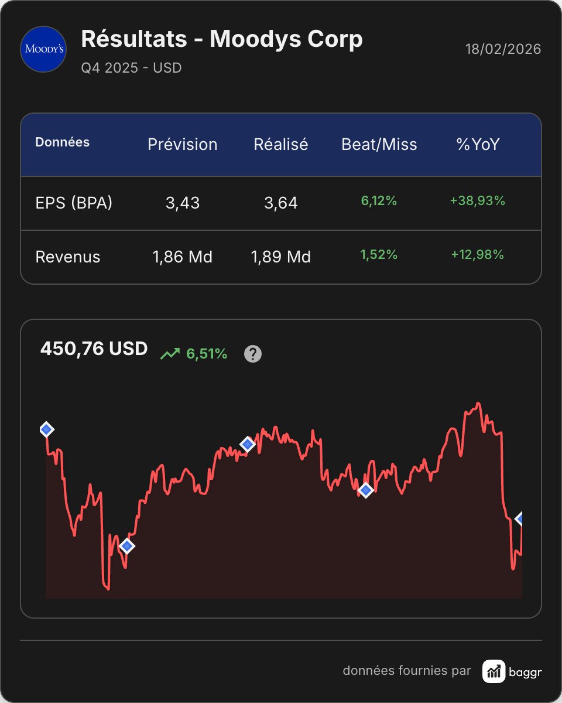
Task: Click the Revenus row label
Action: click(x=68, y=257)
